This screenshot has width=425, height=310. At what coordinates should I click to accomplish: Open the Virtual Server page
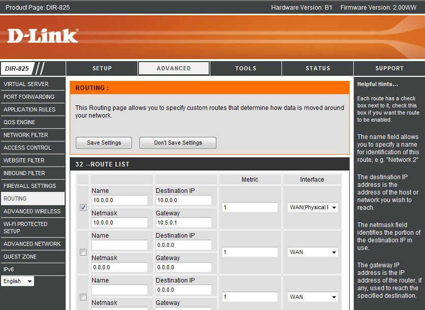(x=26, y=84)
